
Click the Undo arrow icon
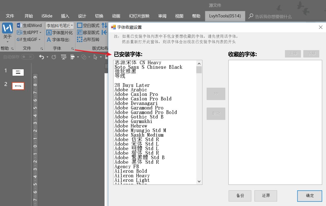pyautogui.click(x=41, y=57)
